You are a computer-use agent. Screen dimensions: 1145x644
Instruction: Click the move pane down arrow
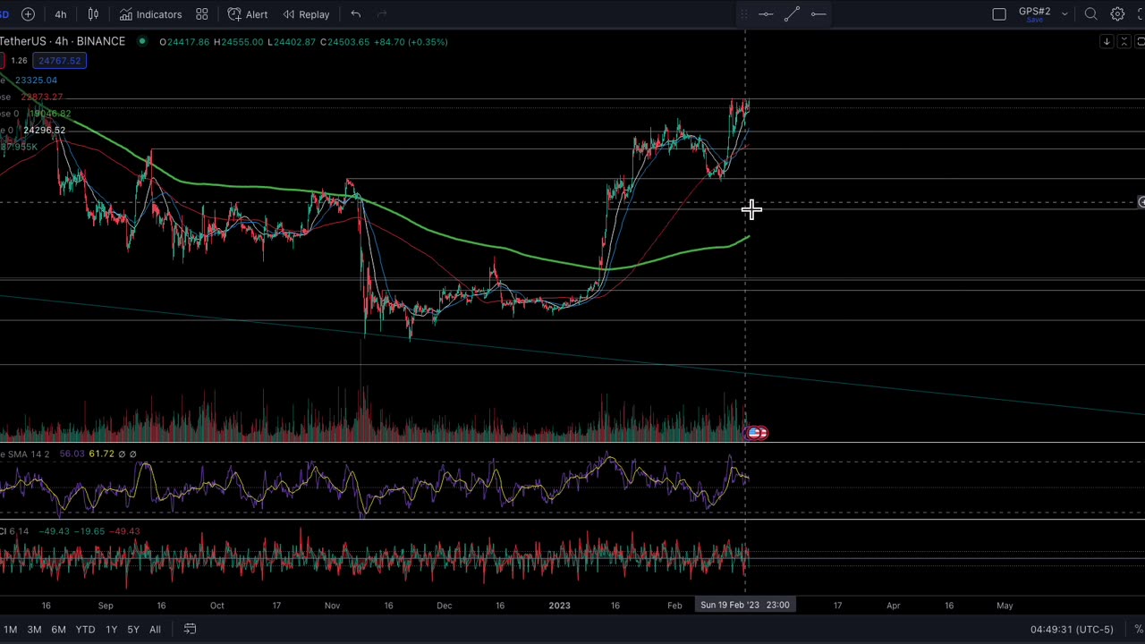tap(1107, 42)
